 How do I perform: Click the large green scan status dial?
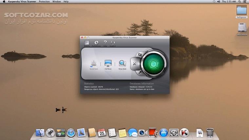pos(154,64)
